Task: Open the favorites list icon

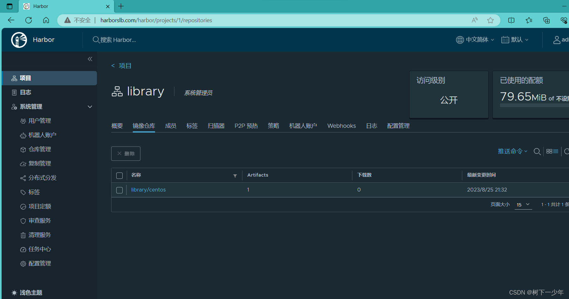Action: pos(529,20)
